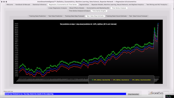Open the Segmentation tab
This screenshot has width=174, height=98.
84,5
